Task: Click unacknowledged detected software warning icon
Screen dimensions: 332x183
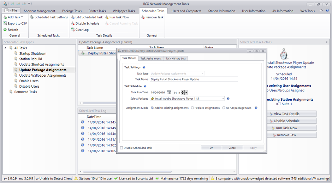Action: click(x=212, y=178)
